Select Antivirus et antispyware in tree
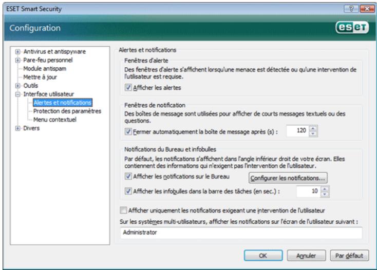The image size is (377, 270). click(54, 52)
